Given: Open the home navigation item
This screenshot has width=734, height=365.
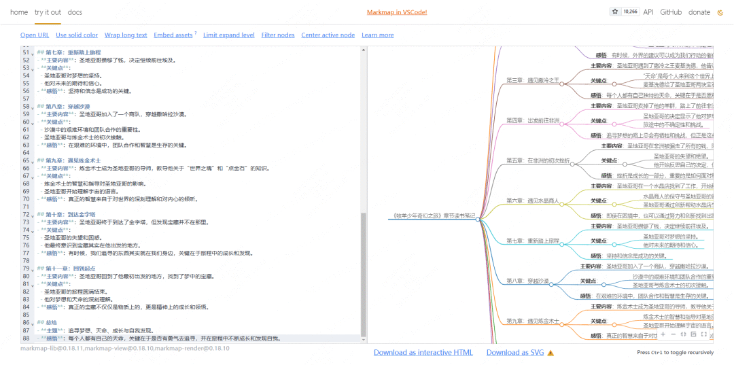Looking at the screenshot, I should click(19, 12).
